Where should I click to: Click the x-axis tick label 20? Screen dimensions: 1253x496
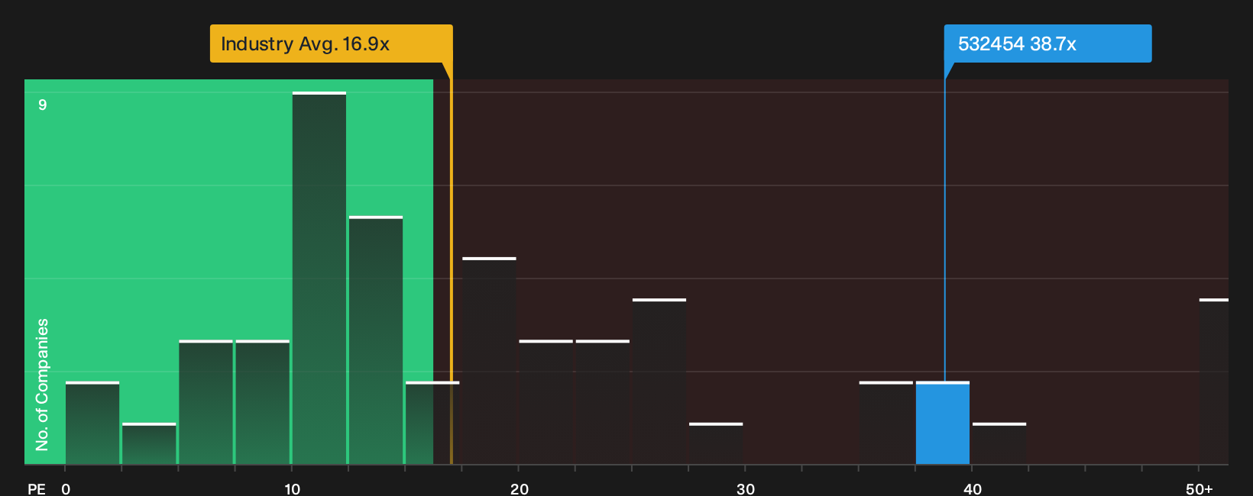[520, 489]
